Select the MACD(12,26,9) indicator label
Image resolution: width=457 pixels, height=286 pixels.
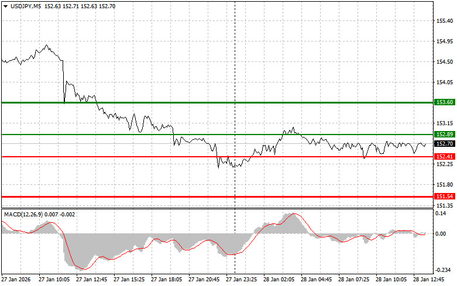pos(23,215)
